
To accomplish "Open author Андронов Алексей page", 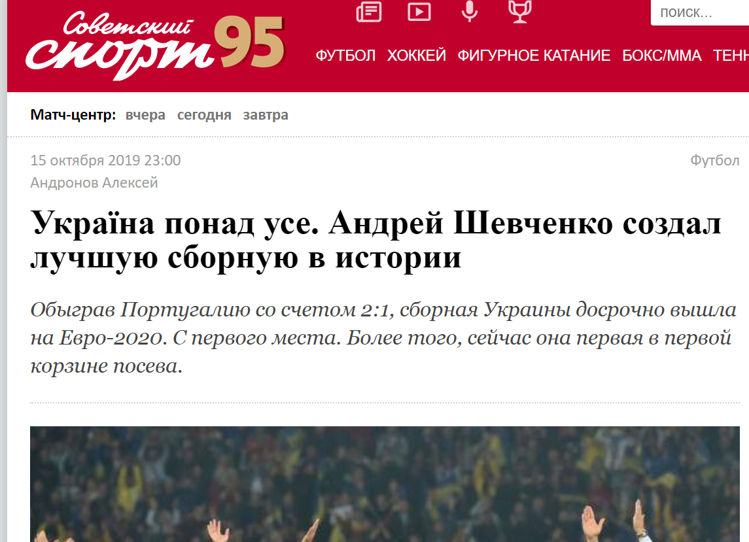I will [x=94, y=183].
